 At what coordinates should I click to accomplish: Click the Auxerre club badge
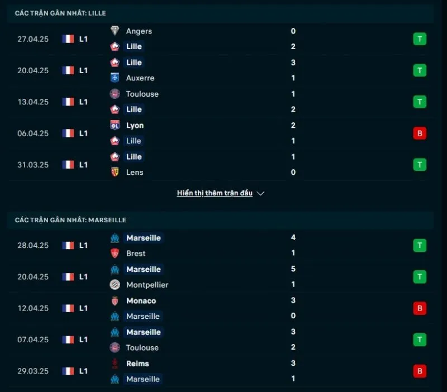[x=115, y=78]
